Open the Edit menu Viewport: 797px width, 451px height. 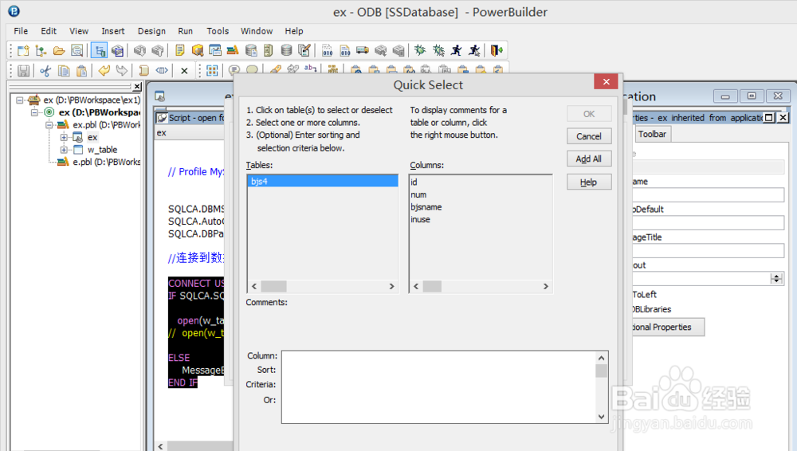(x=49, y=31)
